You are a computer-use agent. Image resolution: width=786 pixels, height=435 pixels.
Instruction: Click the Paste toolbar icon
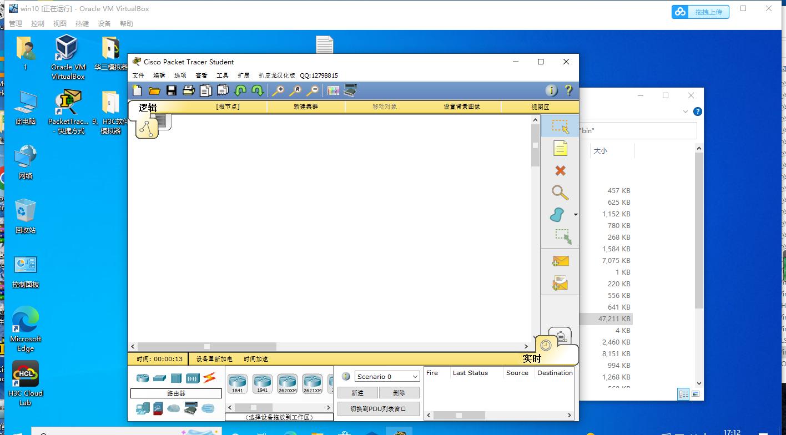223,90
